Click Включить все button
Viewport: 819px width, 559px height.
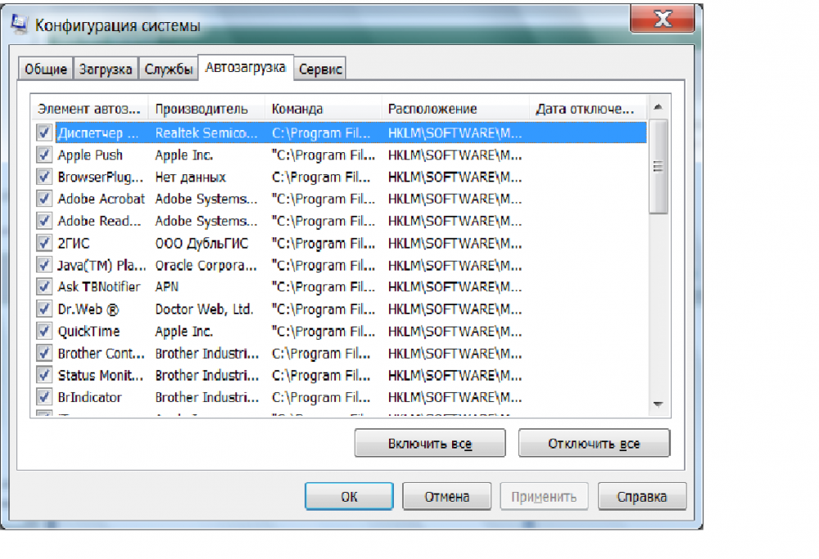click(x=430, y=443)
